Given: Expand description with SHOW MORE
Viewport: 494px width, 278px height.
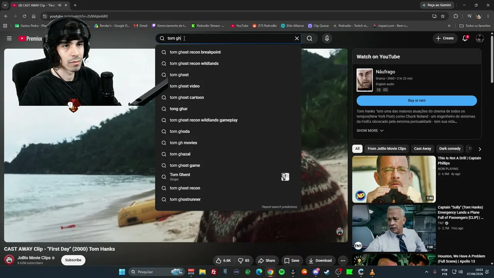Looking at the screenshot, I should tap(370, 131).
